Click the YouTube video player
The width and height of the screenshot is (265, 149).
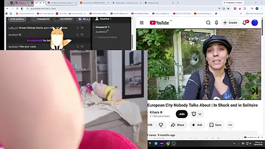point(199,64)
